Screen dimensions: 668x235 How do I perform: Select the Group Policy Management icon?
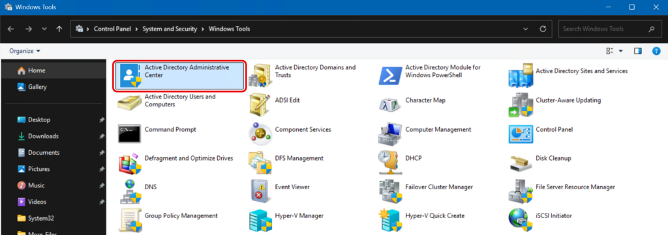(130, 221)
